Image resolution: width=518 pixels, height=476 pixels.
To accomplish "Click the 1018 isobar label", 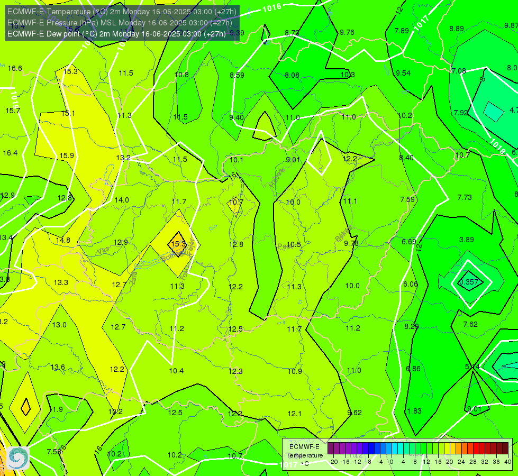I will (497, 147).
